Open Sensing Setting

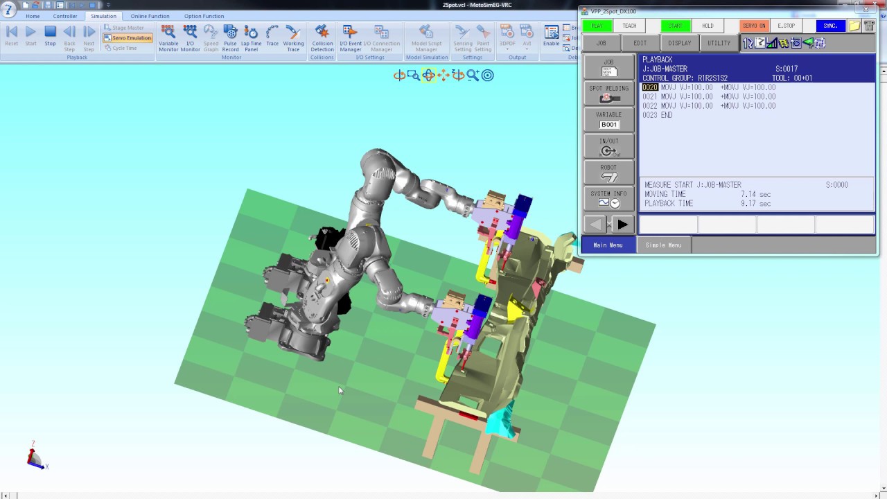click(x=463, y=38)
